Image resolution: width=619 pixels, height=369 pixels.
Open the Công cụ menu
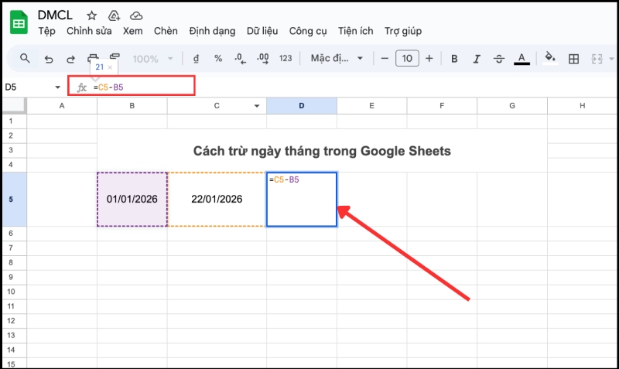tap(308, 31)
